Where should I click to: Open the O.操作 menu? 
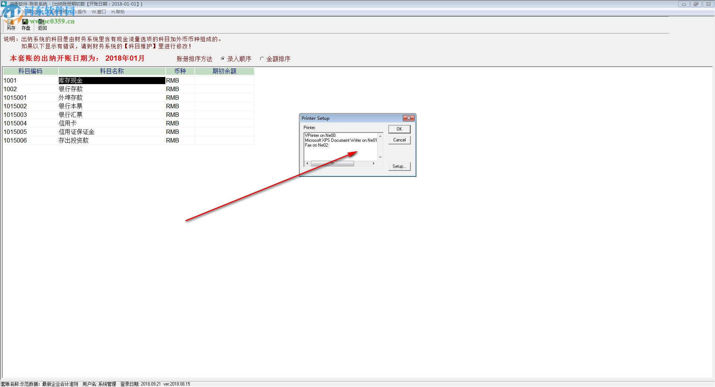click(x=79, y=12)
